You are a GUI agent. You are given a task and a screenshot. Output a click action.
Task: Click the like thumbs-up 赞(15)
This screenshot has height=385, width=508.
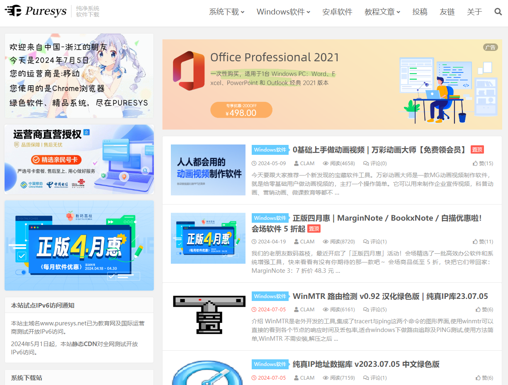tap(475, 164)
